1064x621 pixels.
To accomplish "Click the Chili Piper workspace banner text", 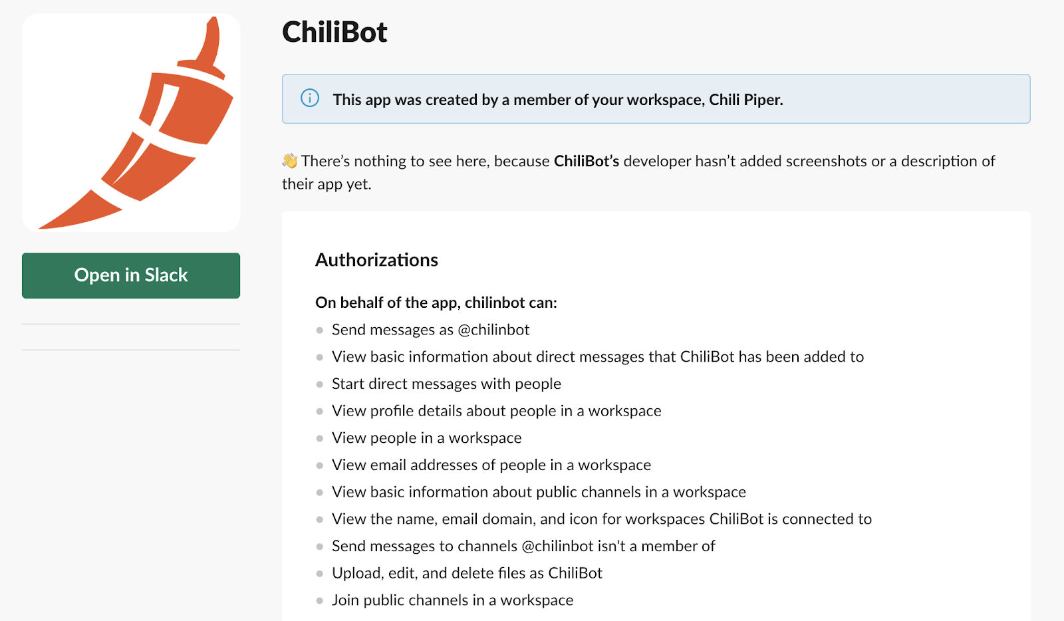I will [x=558, y=100].
